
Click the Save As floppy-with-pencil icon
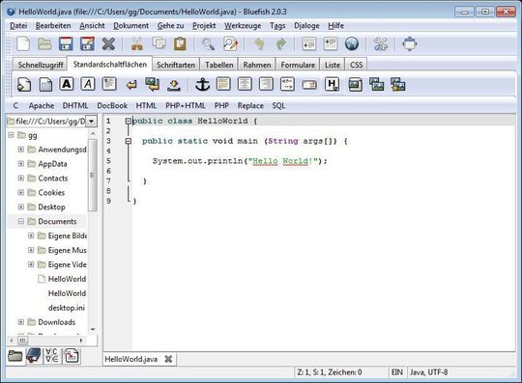pyautogui.click(x=87, y=43)
